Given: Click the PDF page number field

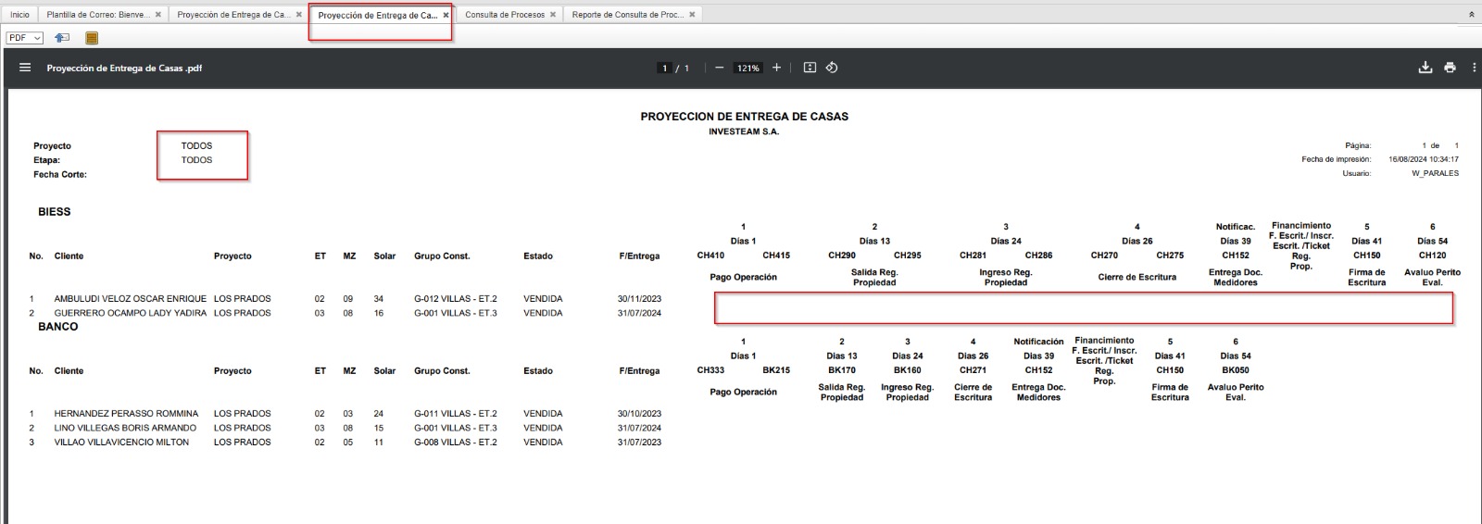Looking at the screenshot, I should pyautogui.click(x=664, y=69).
